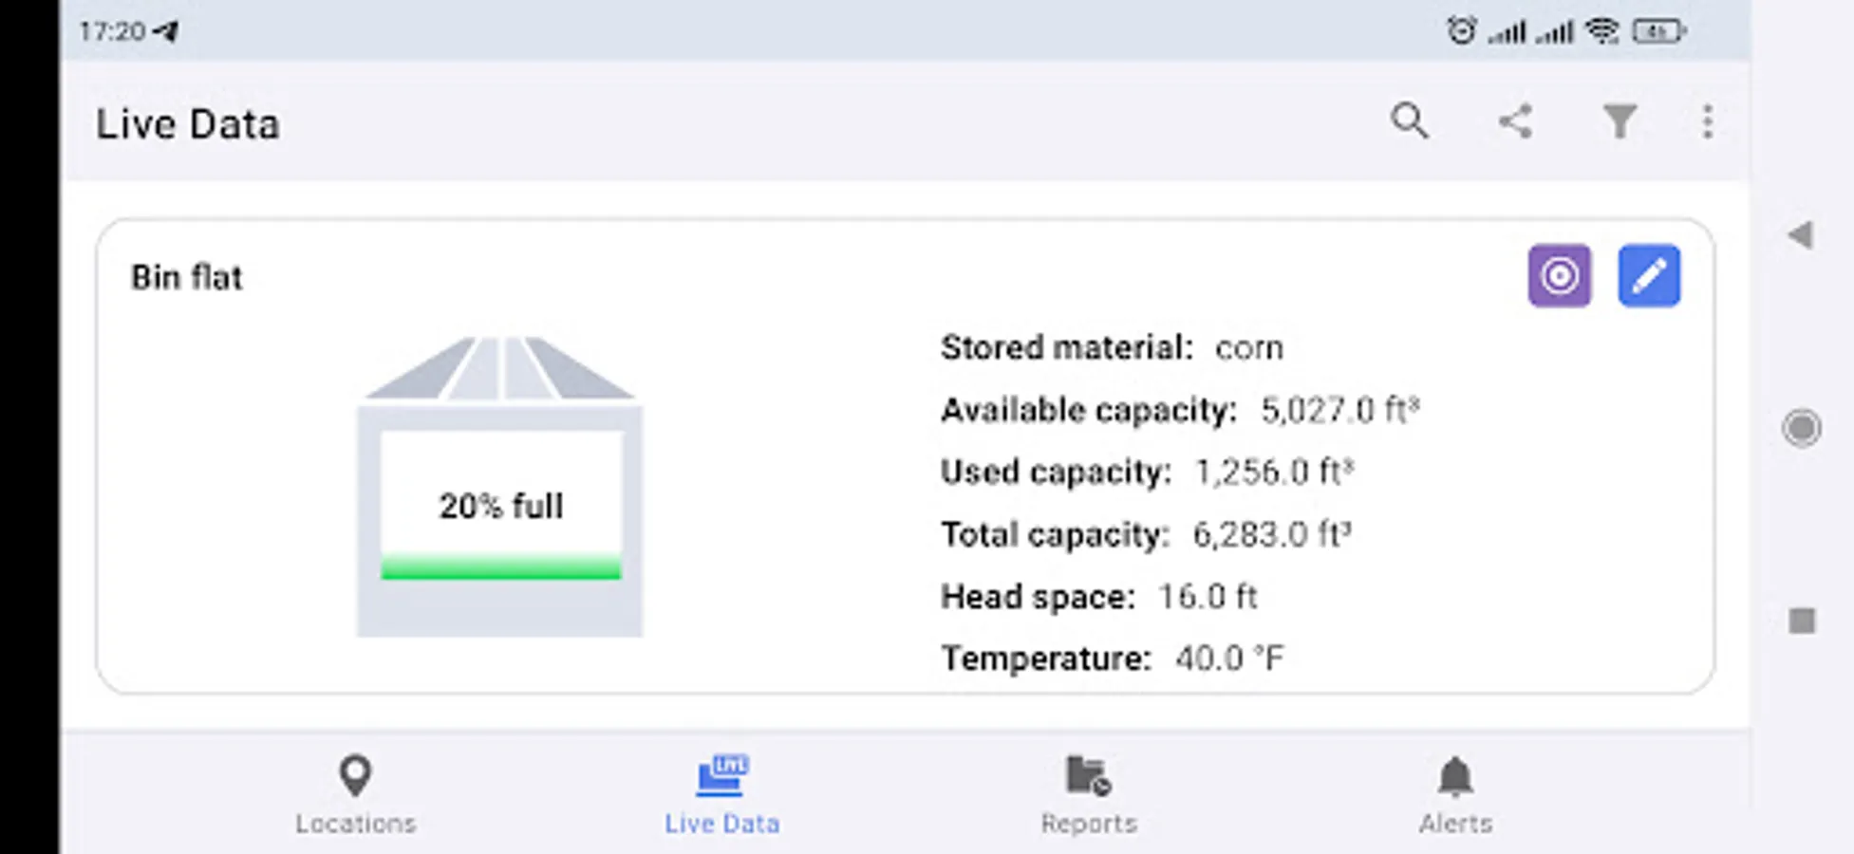Tap the green fill level bar

(500, 567)
